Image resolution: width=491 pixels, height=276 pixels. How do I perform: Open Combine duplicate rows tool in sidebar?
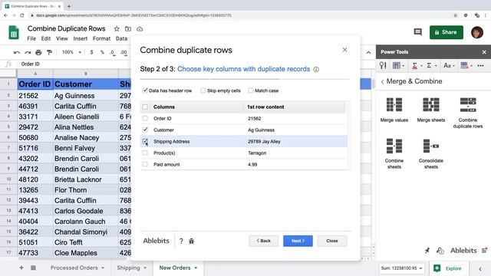[x=468, y=113]
